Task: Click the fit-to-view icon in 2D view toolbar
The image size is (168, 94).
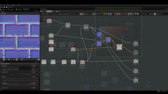Action: pyautogui.click(x=22, y=60)
